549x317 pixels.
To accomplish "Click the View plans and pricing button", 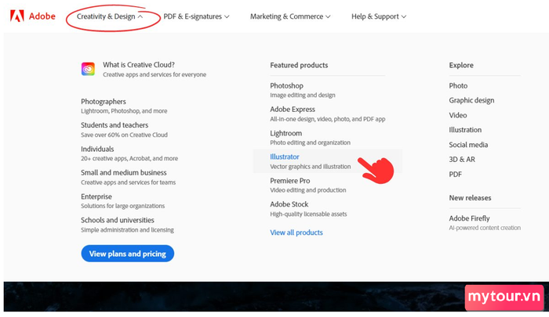I will (127, 254).
